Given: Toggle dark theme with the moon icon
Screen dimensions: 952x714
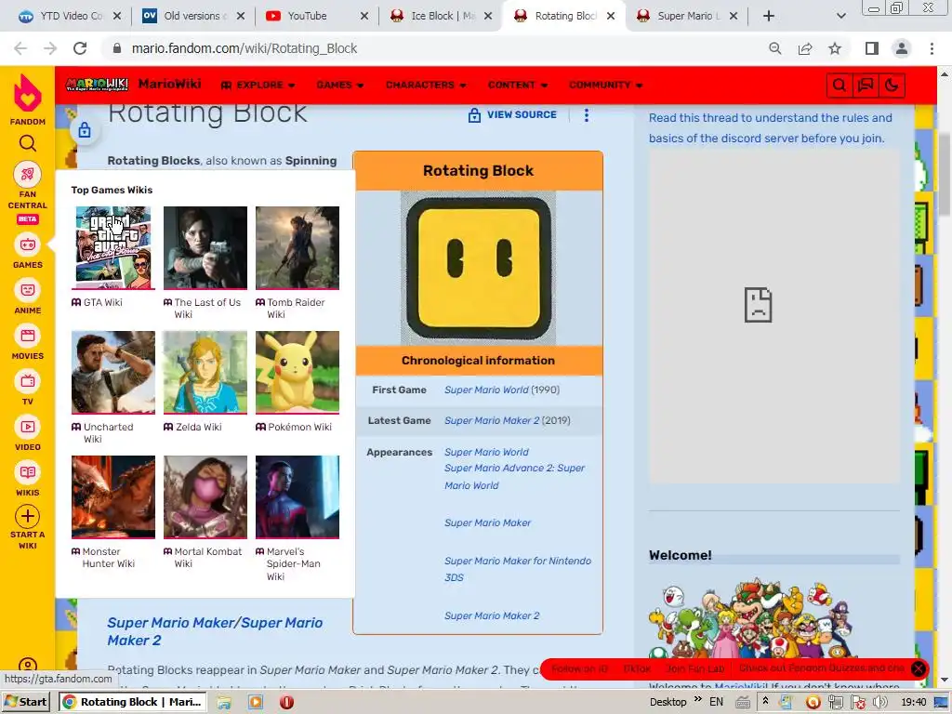Looking at the screenshot, I should pyautogui.click(x=892, y=85).
